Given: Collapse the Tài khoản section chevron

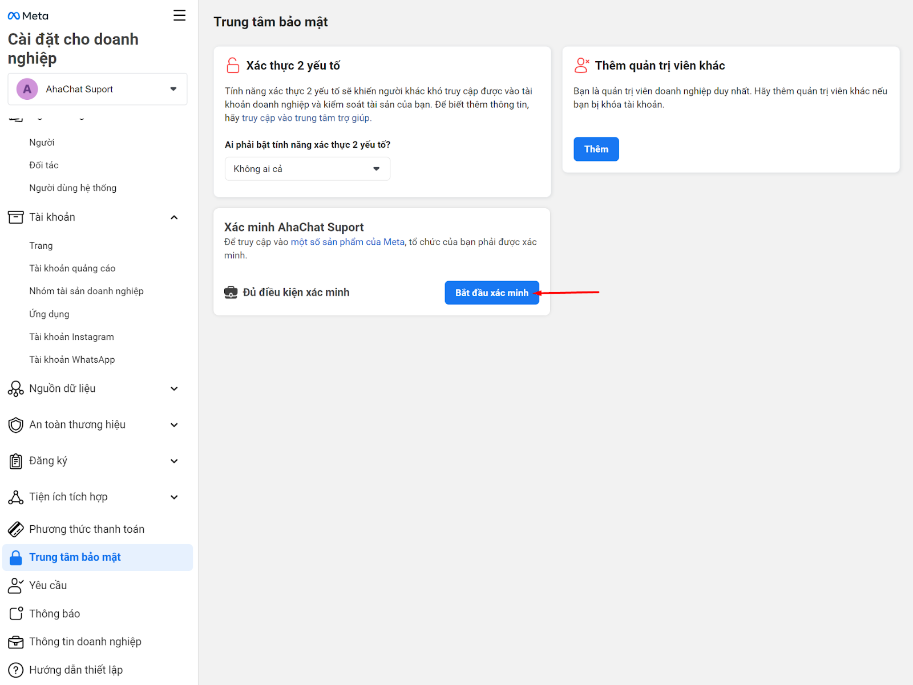Looking at the screenshot, I should 174,217.
